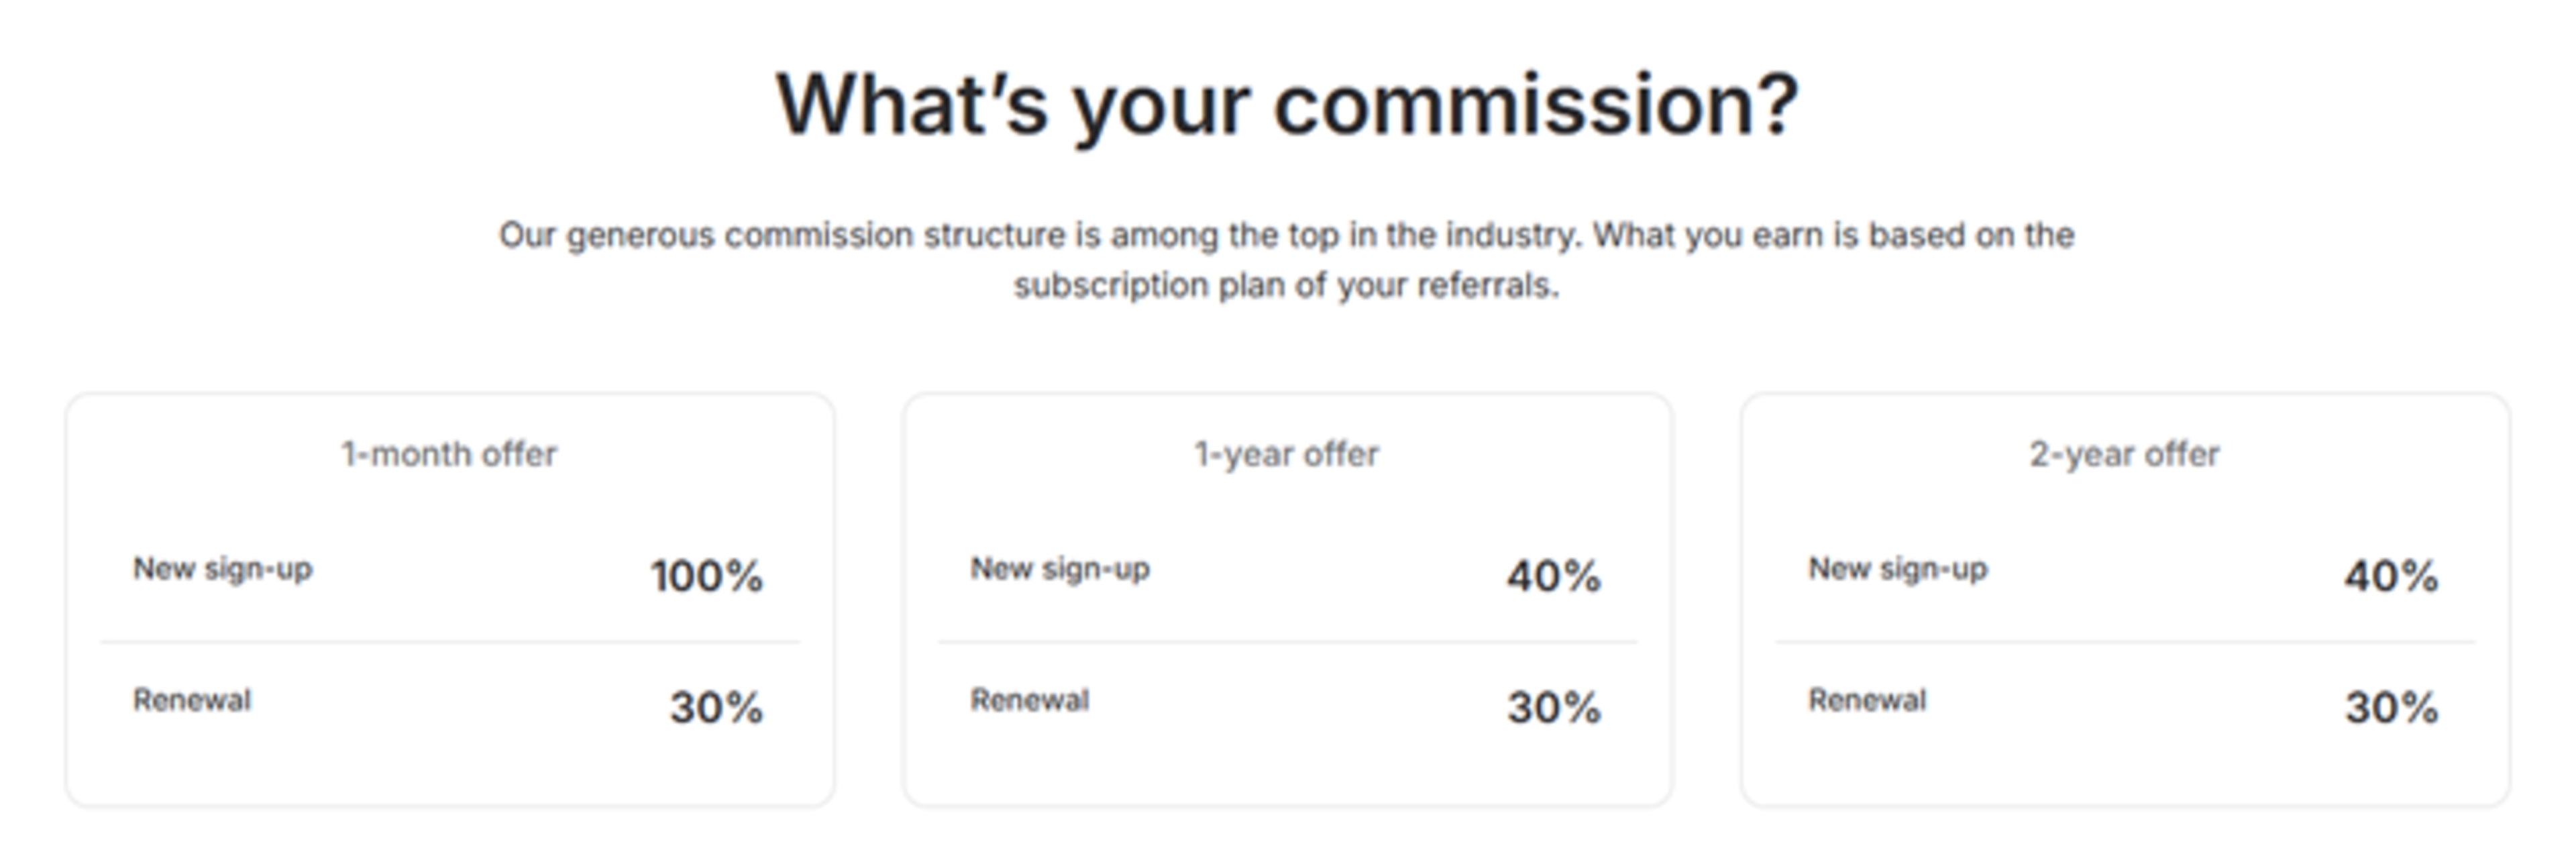Click Renewal label in 1-year offer card
2576x854 pixels.
(x=1029, y=700)
